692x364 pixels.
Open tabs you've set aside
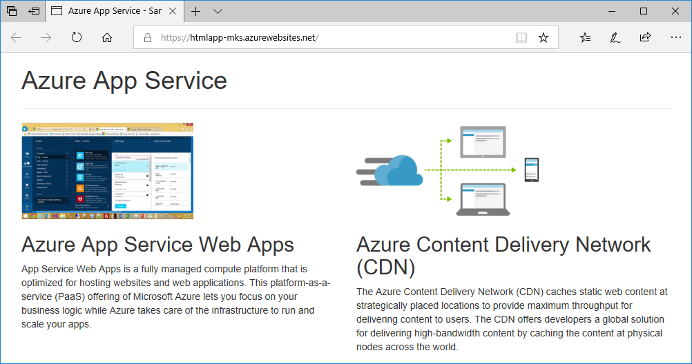pyautogui.click(x=12, y=11)
